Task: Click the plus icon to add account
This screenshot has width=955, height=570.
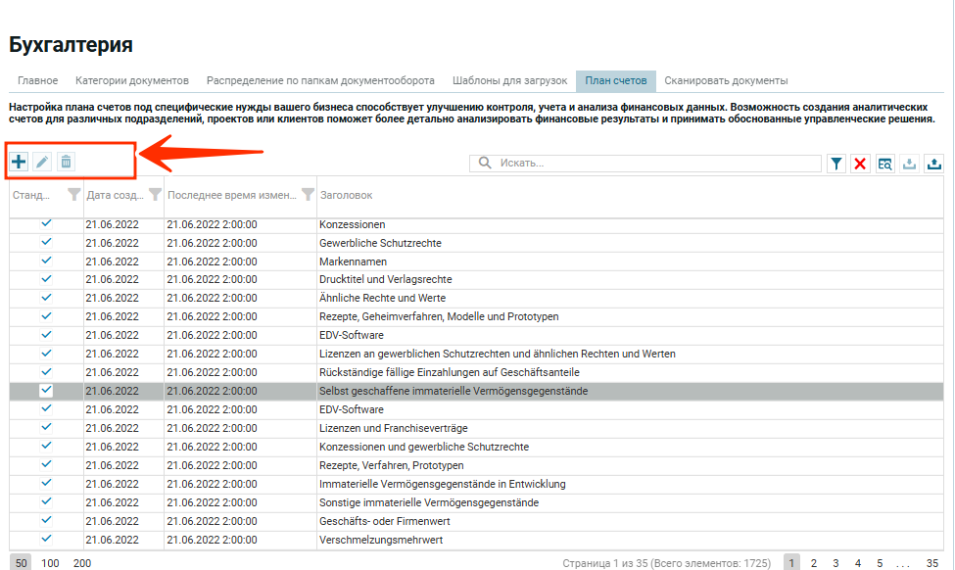Action: [x=19, y=162]
